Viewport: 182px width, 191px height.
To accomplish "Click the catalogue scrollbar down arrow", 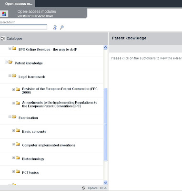I will pyautogui.click(x=105, y=182).
